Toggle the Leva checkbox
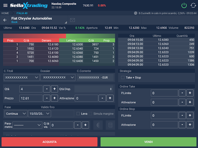 point(78,114)
